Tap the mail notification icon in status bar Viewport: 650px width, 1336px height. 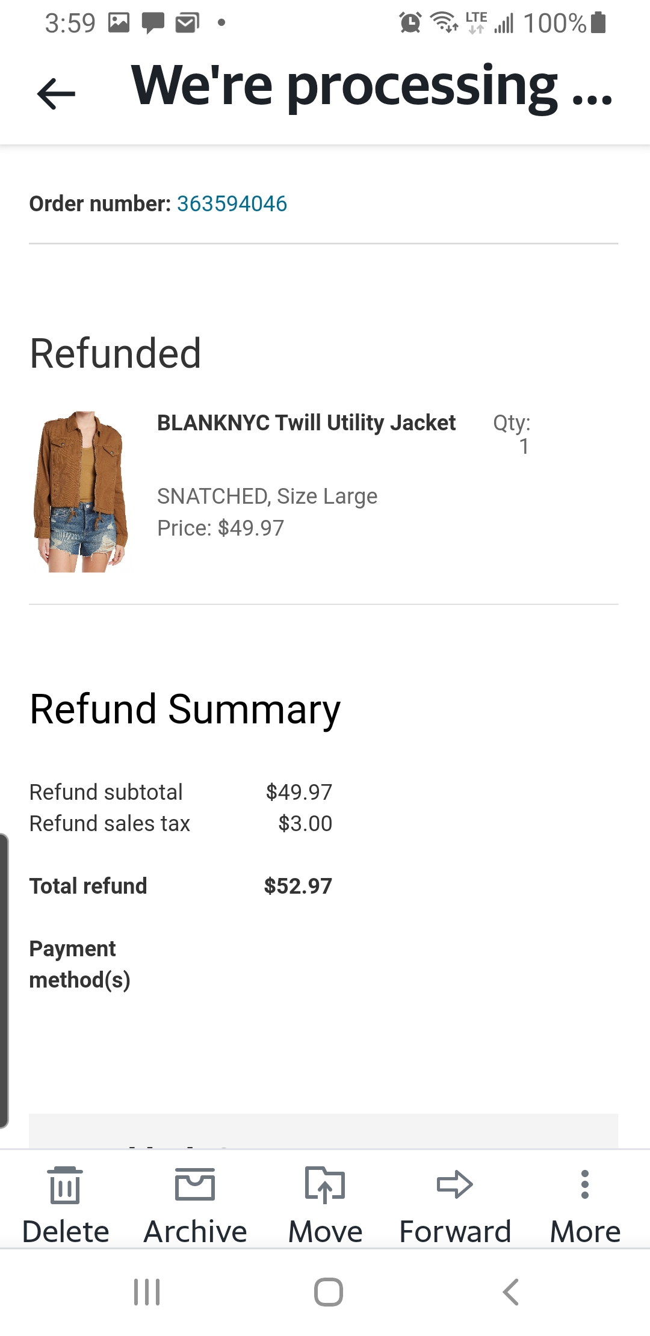pyautogui.click(x=187, y=23)
